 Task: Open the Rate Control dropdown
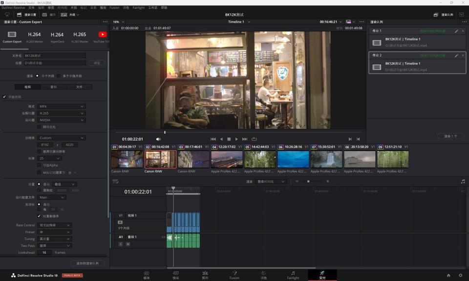[55, 225]
